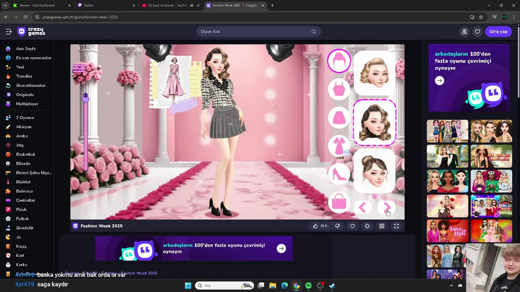The height and width of the screenshot is (292, 520).
Task: Open Trendler section in sidebar
Action: point(27,76)
